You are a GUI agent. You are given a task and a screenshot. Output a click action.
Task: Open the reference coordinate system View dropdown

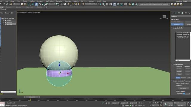52,4
